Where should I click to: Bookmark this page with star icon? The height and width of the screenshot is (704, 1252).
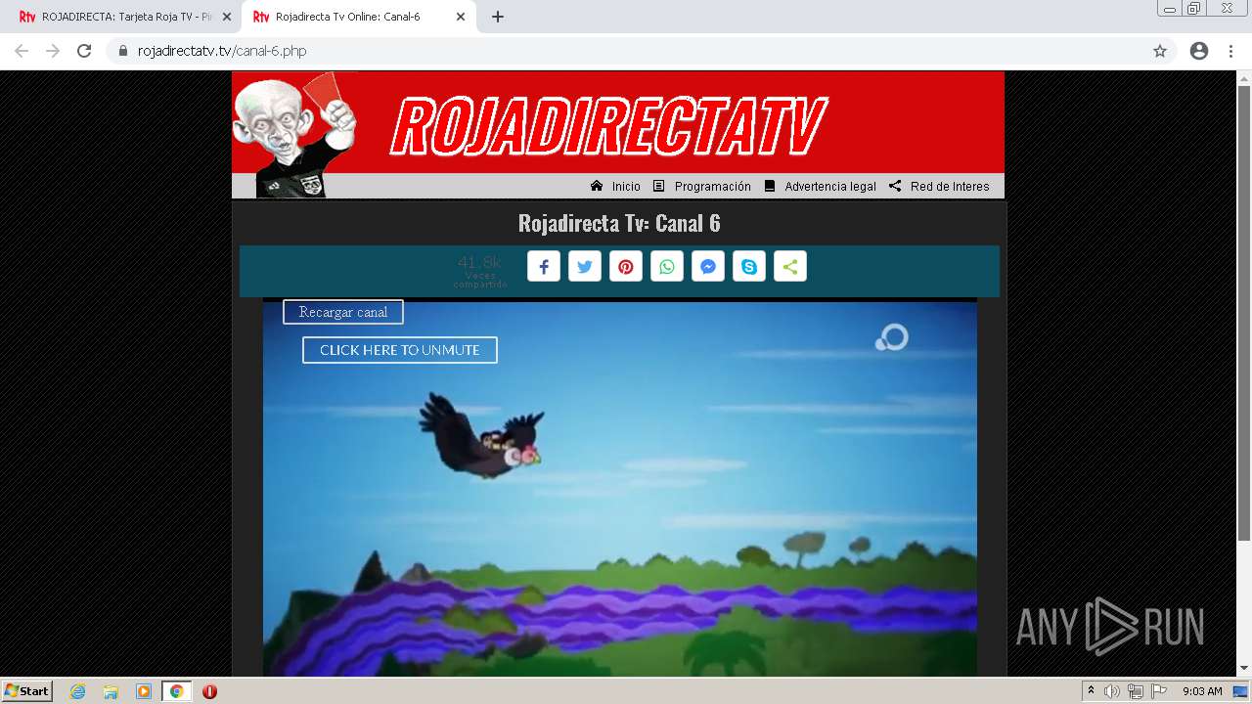[x=1160, y=51]
